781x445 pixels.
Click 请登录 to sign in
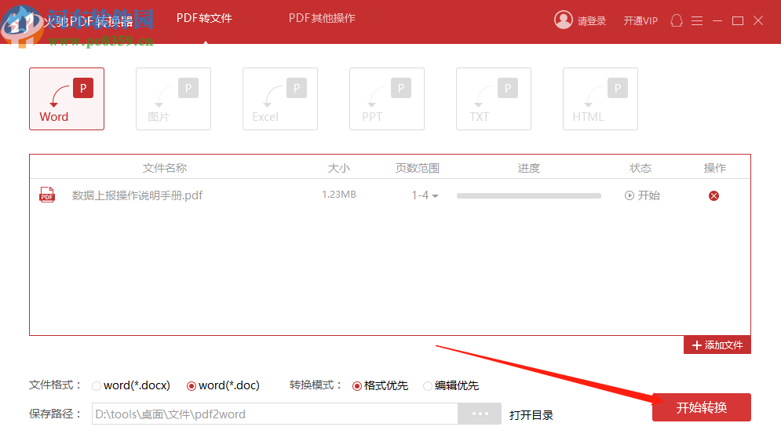coord(592,21)
